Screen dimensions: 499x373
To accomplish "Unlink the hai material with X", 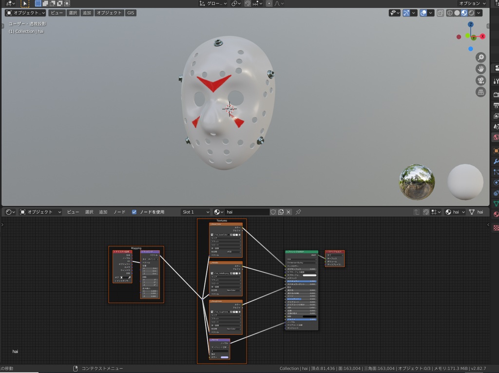I will (288, 212).
